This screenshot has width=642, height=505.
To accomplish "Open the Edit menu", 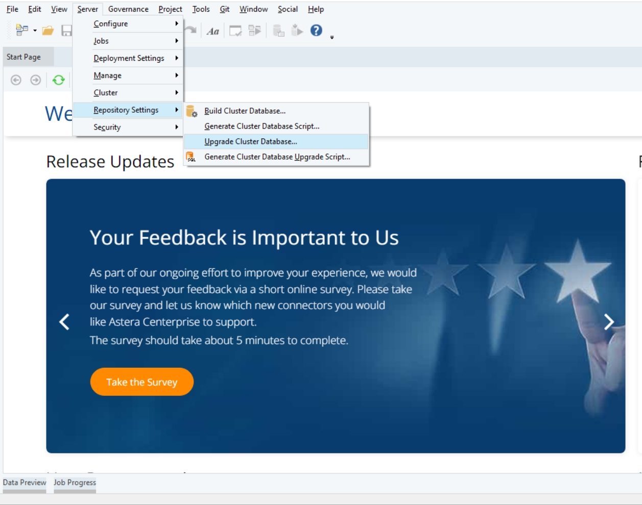I will (35, 9).
